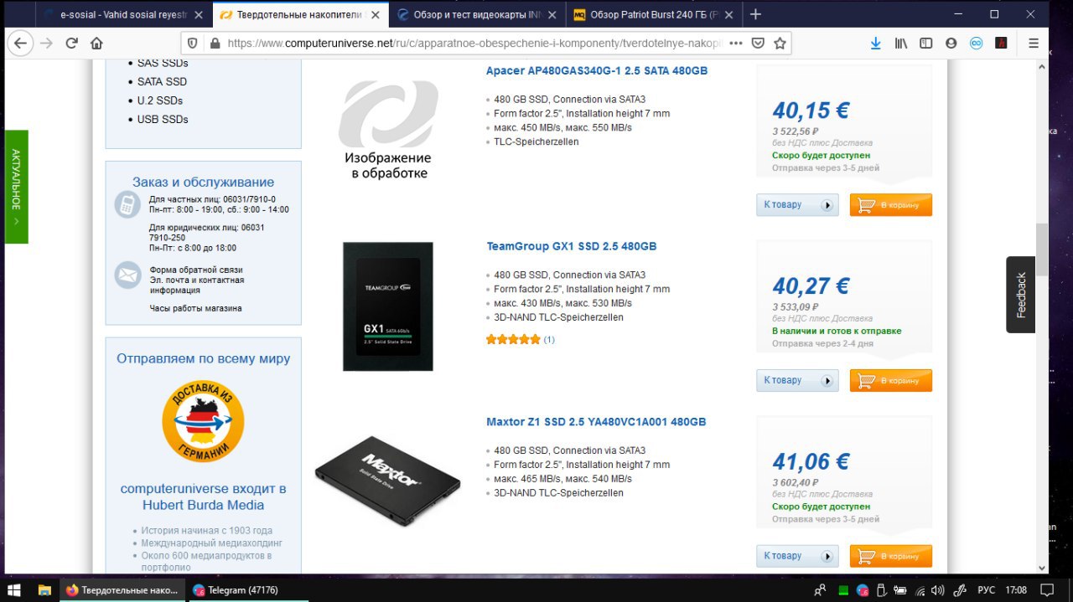Open tracking protection shield icon

point(193,44)
